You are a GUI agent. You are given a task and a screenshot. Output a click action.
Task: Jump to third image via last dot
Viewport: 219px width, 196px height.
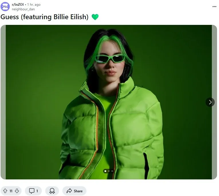112,171
